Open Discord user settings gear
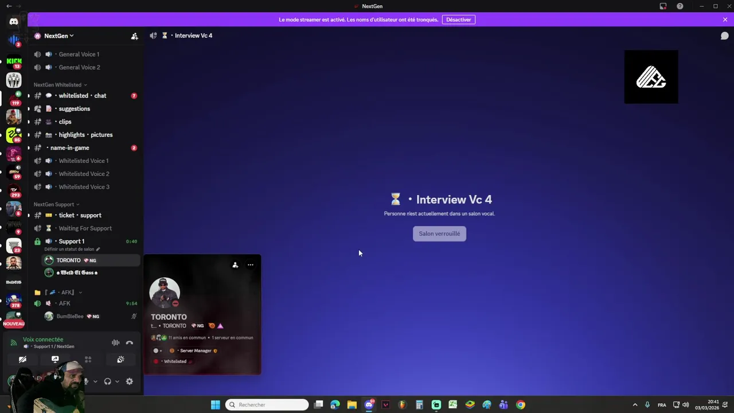Viewport: 734px width, 413px height. 130,381
